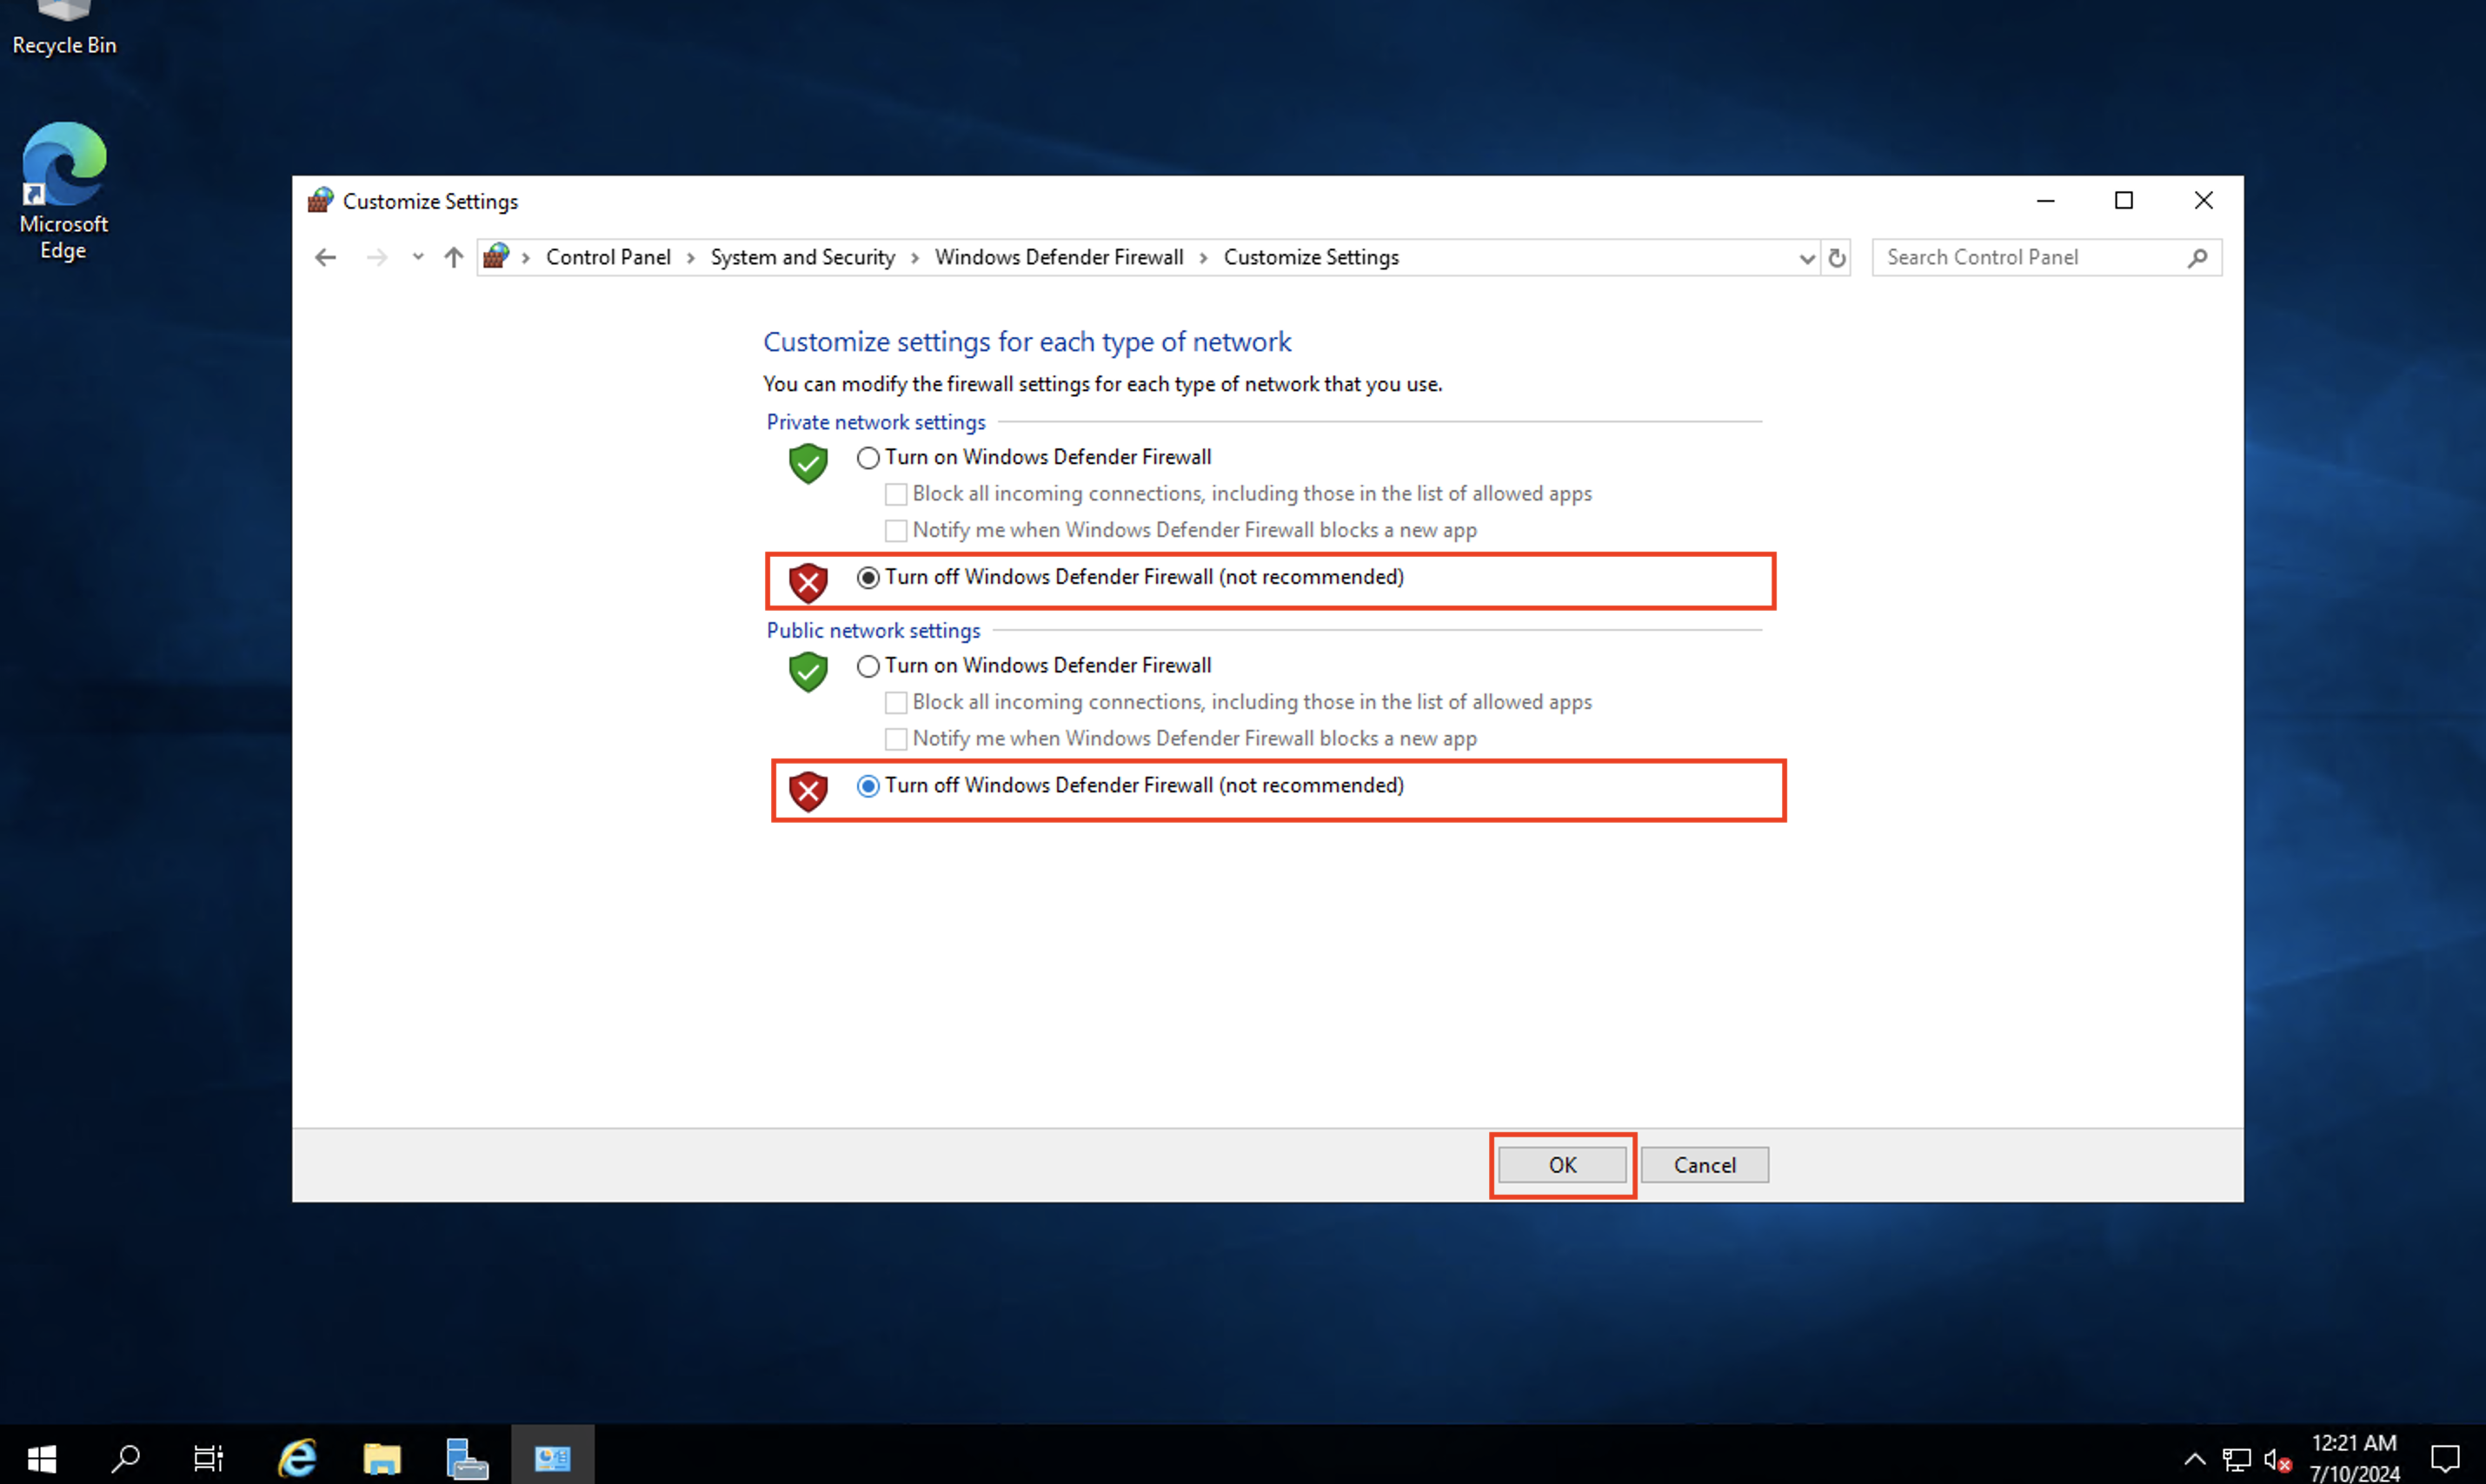The width and height of the screenshot is (2486, 1484).
Task: Check notify me when firewall blocks a new app
Action: (894, 530)
